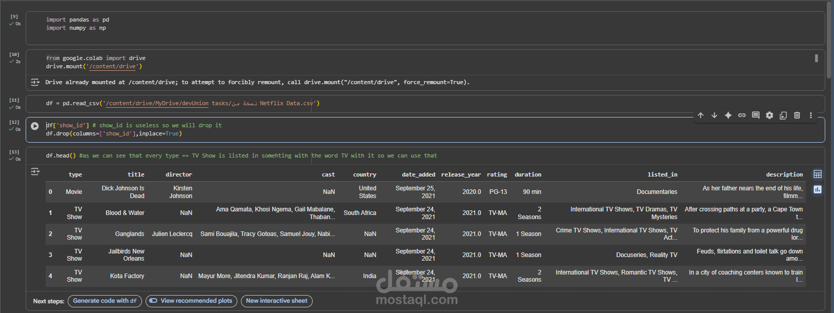Click the 'release_year' column header
This screenshot has width=834, height=313.
(x=461, y=174)
